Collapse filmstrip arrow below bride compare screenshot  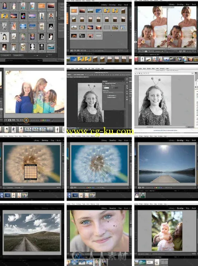[x=167, y=64]
